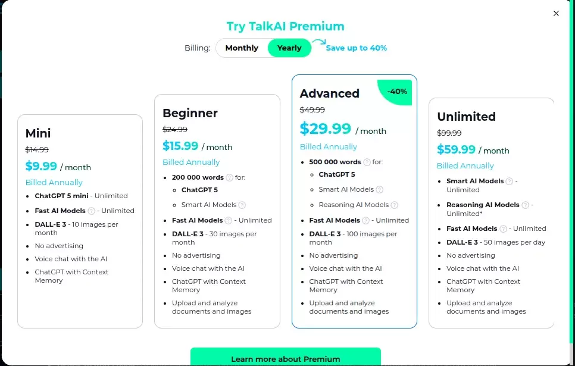The width and height of the screenshot is (575, 366).
Task: Open help for Unlimited Smart AI Models
Action: click(508, 181)
